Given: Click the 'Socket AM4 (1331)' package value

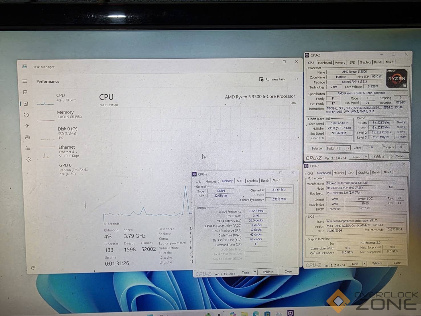Looking at the screenshot, I should [354, 82].
